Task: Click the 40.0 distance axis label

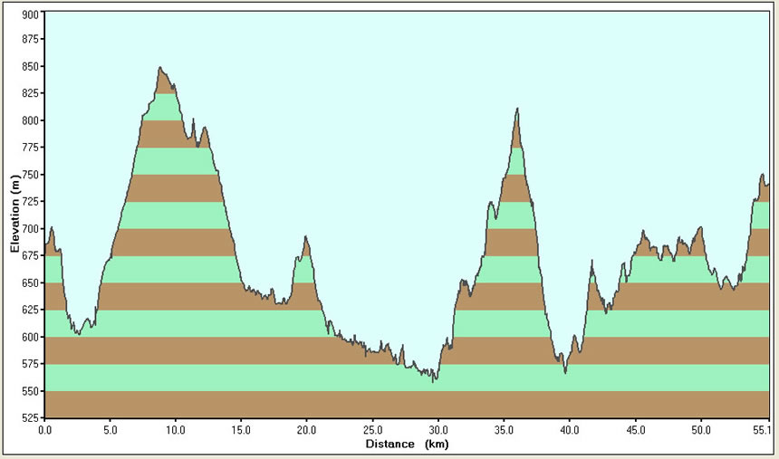Action: (x=570, y=430)
